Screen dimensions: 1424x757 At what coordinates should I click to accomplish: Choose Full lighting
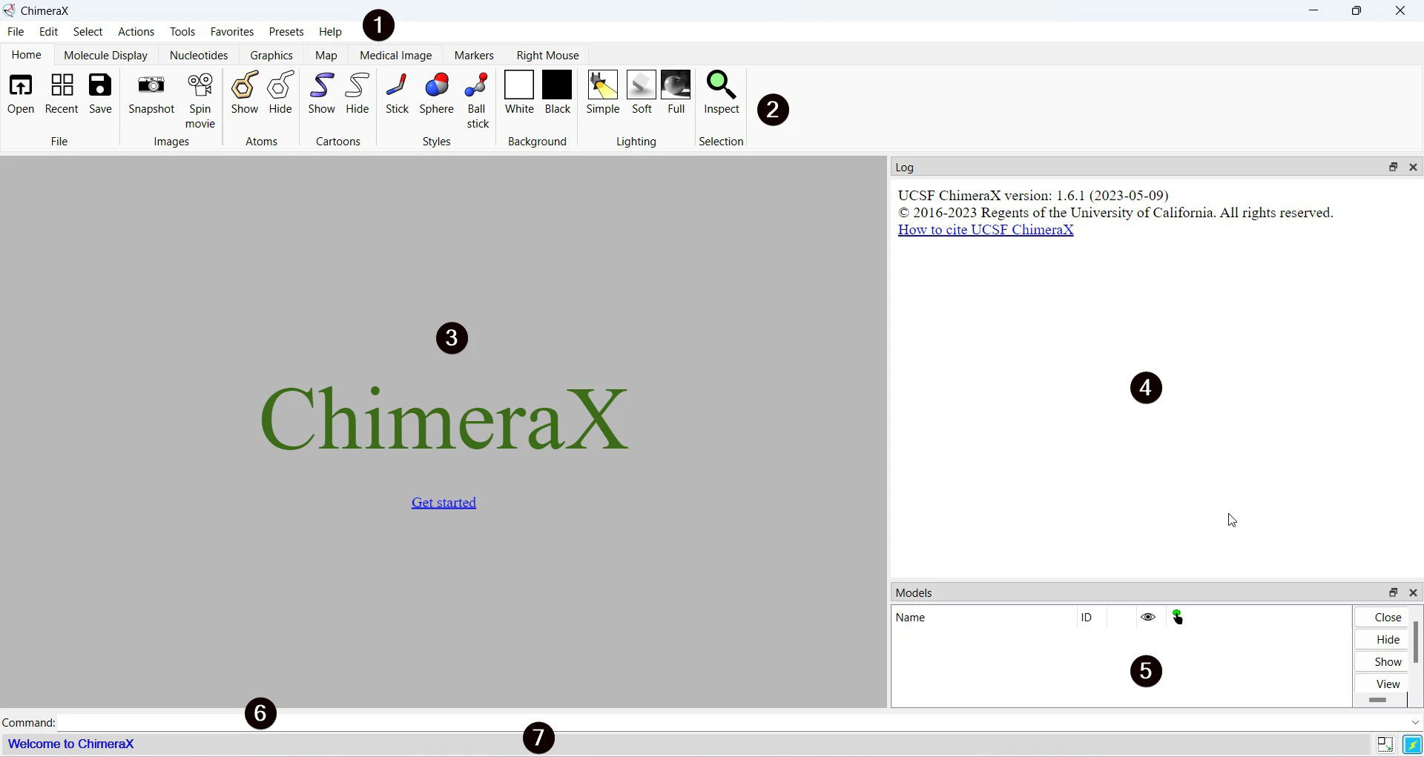pyautogui.click(x=676, y=93)
